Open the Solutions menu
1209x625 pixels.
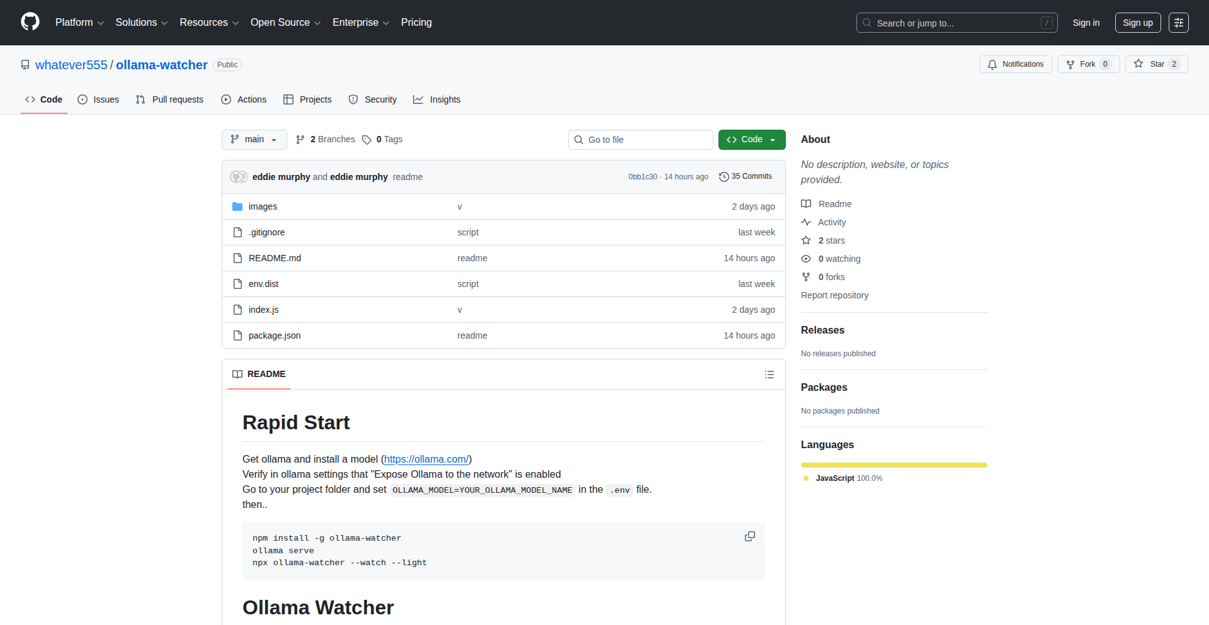(x=141, y=23)
